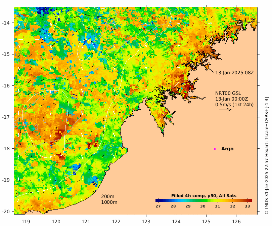Viewport: 272px width, 226px height.
Task: Click the latitude axis label '-19'
Action: (x=6, y=180)
